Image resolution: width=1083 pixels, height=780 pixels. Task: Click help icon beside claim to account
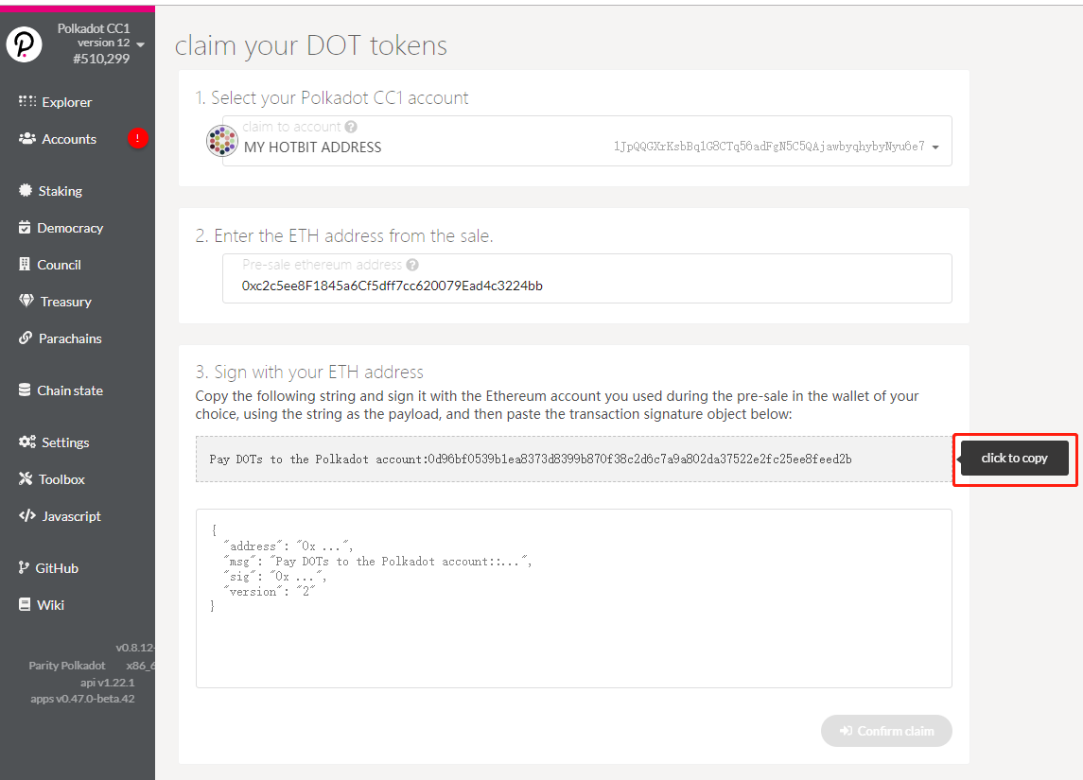(351, 127)
